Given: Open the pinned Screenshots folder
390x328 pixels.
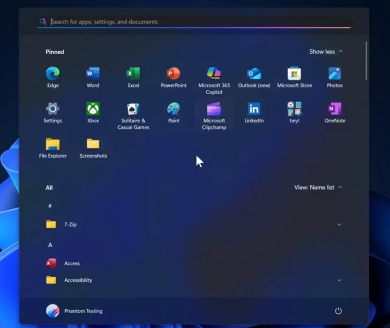Looking at the screenshot, I should click(x=93, y=148).
